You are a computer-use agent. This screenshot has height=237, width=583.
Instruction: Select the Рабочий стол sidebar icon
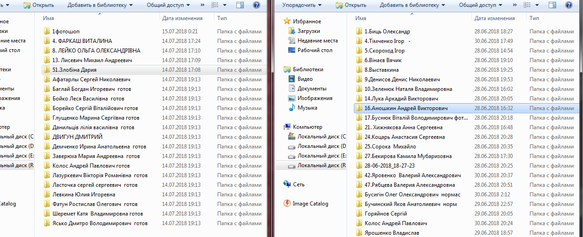[x=292, y=50]
